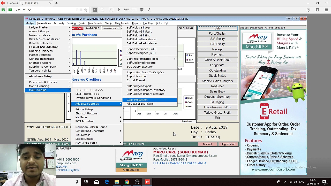
Task: Open the AnyDesk session history icon
Action: tap(308, 10)
